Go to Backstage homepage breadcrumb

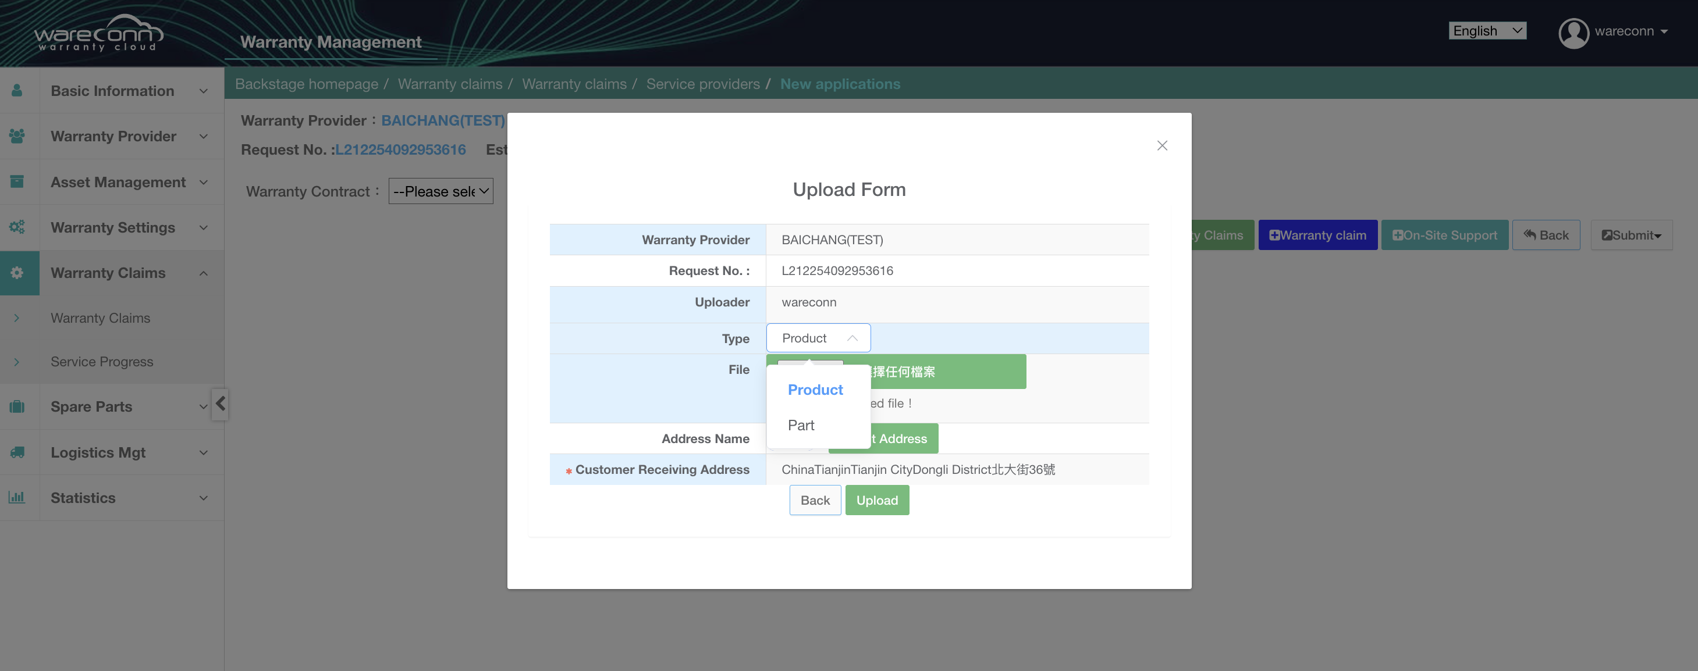(307, 84)
